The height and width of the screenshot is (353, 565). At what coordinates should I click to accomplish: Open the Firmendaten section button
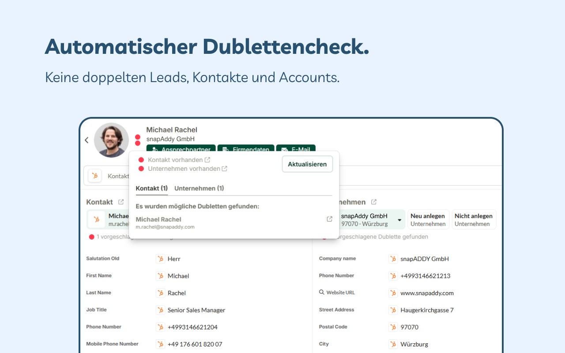[246, 148]
